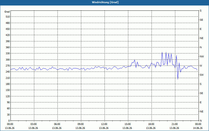
Task: Click the 510 value on the degree axis
Action: pyautogui.click(x=8, y=17)
